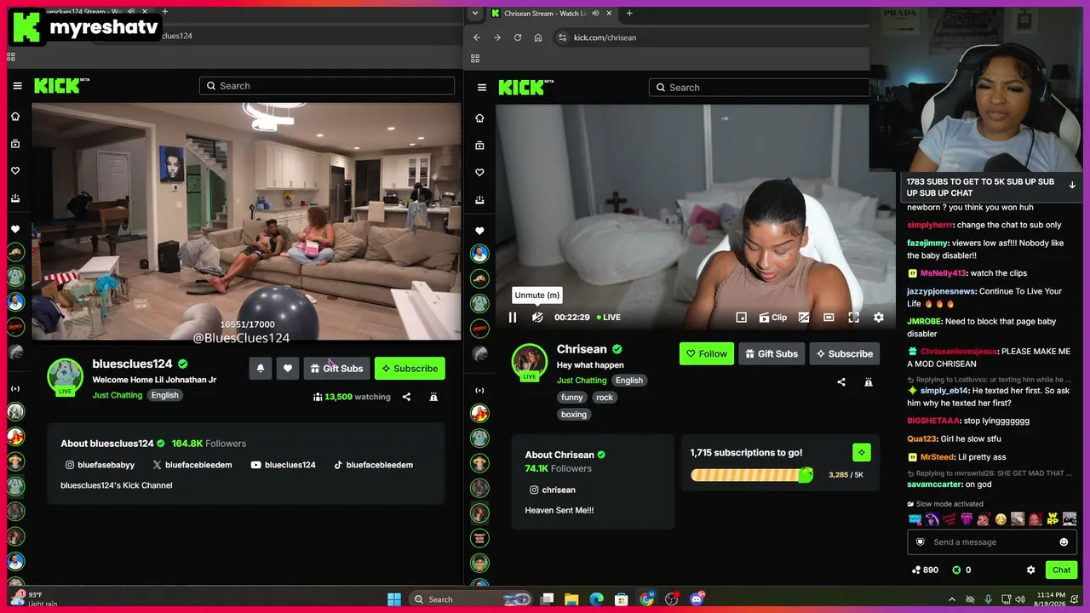Open the bluefacebleedem X link
1090x613 pixels.
point(192,465)
